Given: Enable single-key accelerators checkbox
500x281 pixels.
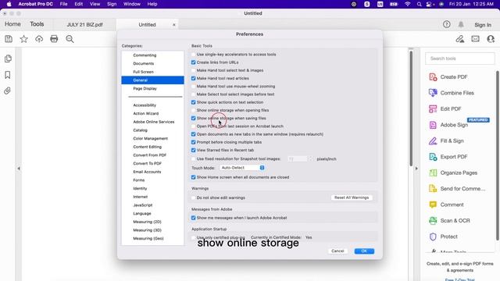Looking at the screenshot, I should (x=193, y=55).
